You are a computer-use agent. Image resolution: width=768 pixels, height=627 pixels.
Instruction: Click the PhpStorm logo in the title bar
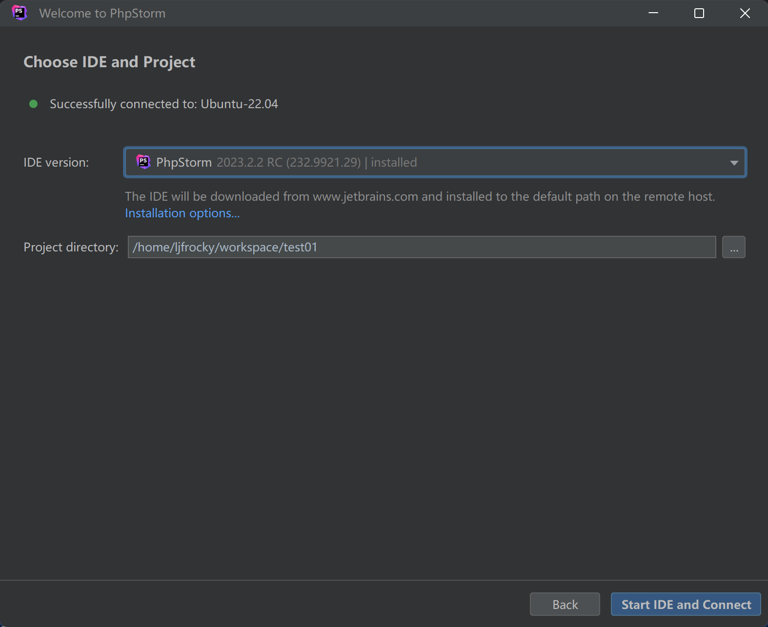19,13
